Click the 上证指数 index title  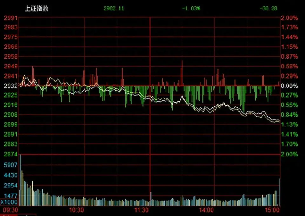pyautogui.click(x=37, y=9)
